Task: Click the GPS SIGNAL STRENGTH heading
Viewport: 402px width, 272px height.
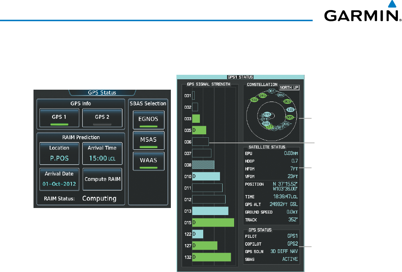Action: pos(208,84)
